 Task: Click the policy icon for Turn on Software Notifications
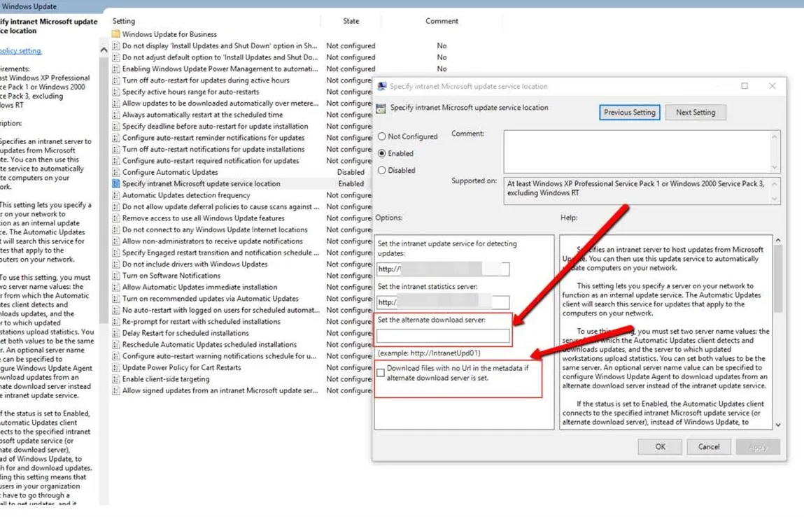point(116,276)
